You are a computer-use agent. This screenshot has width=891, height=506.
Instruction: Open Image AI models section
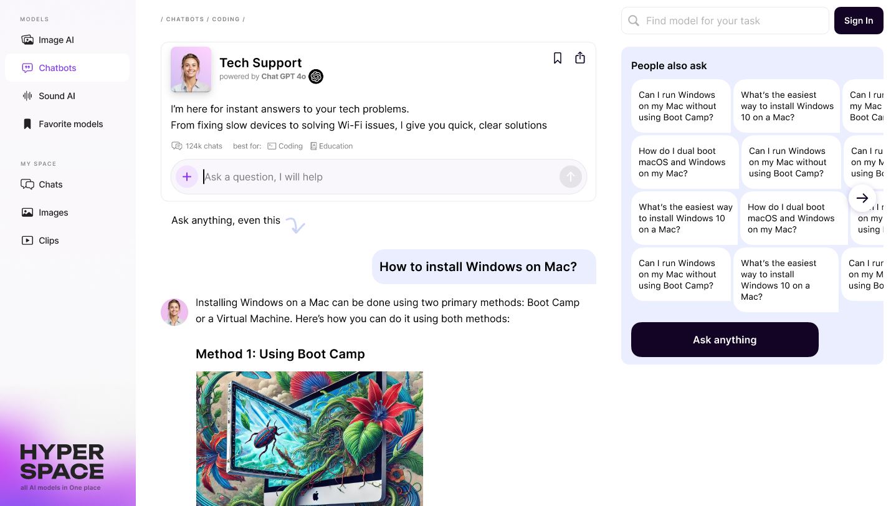pyautogui.click(x=56, y=40)
